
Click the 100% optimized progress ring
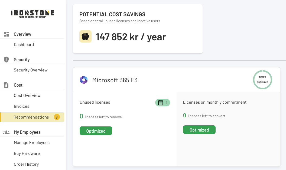click(262, 80)
